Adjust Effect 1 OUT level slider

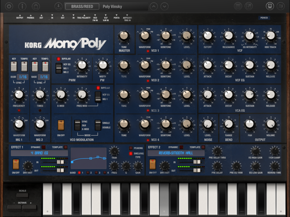pos(60,170)
